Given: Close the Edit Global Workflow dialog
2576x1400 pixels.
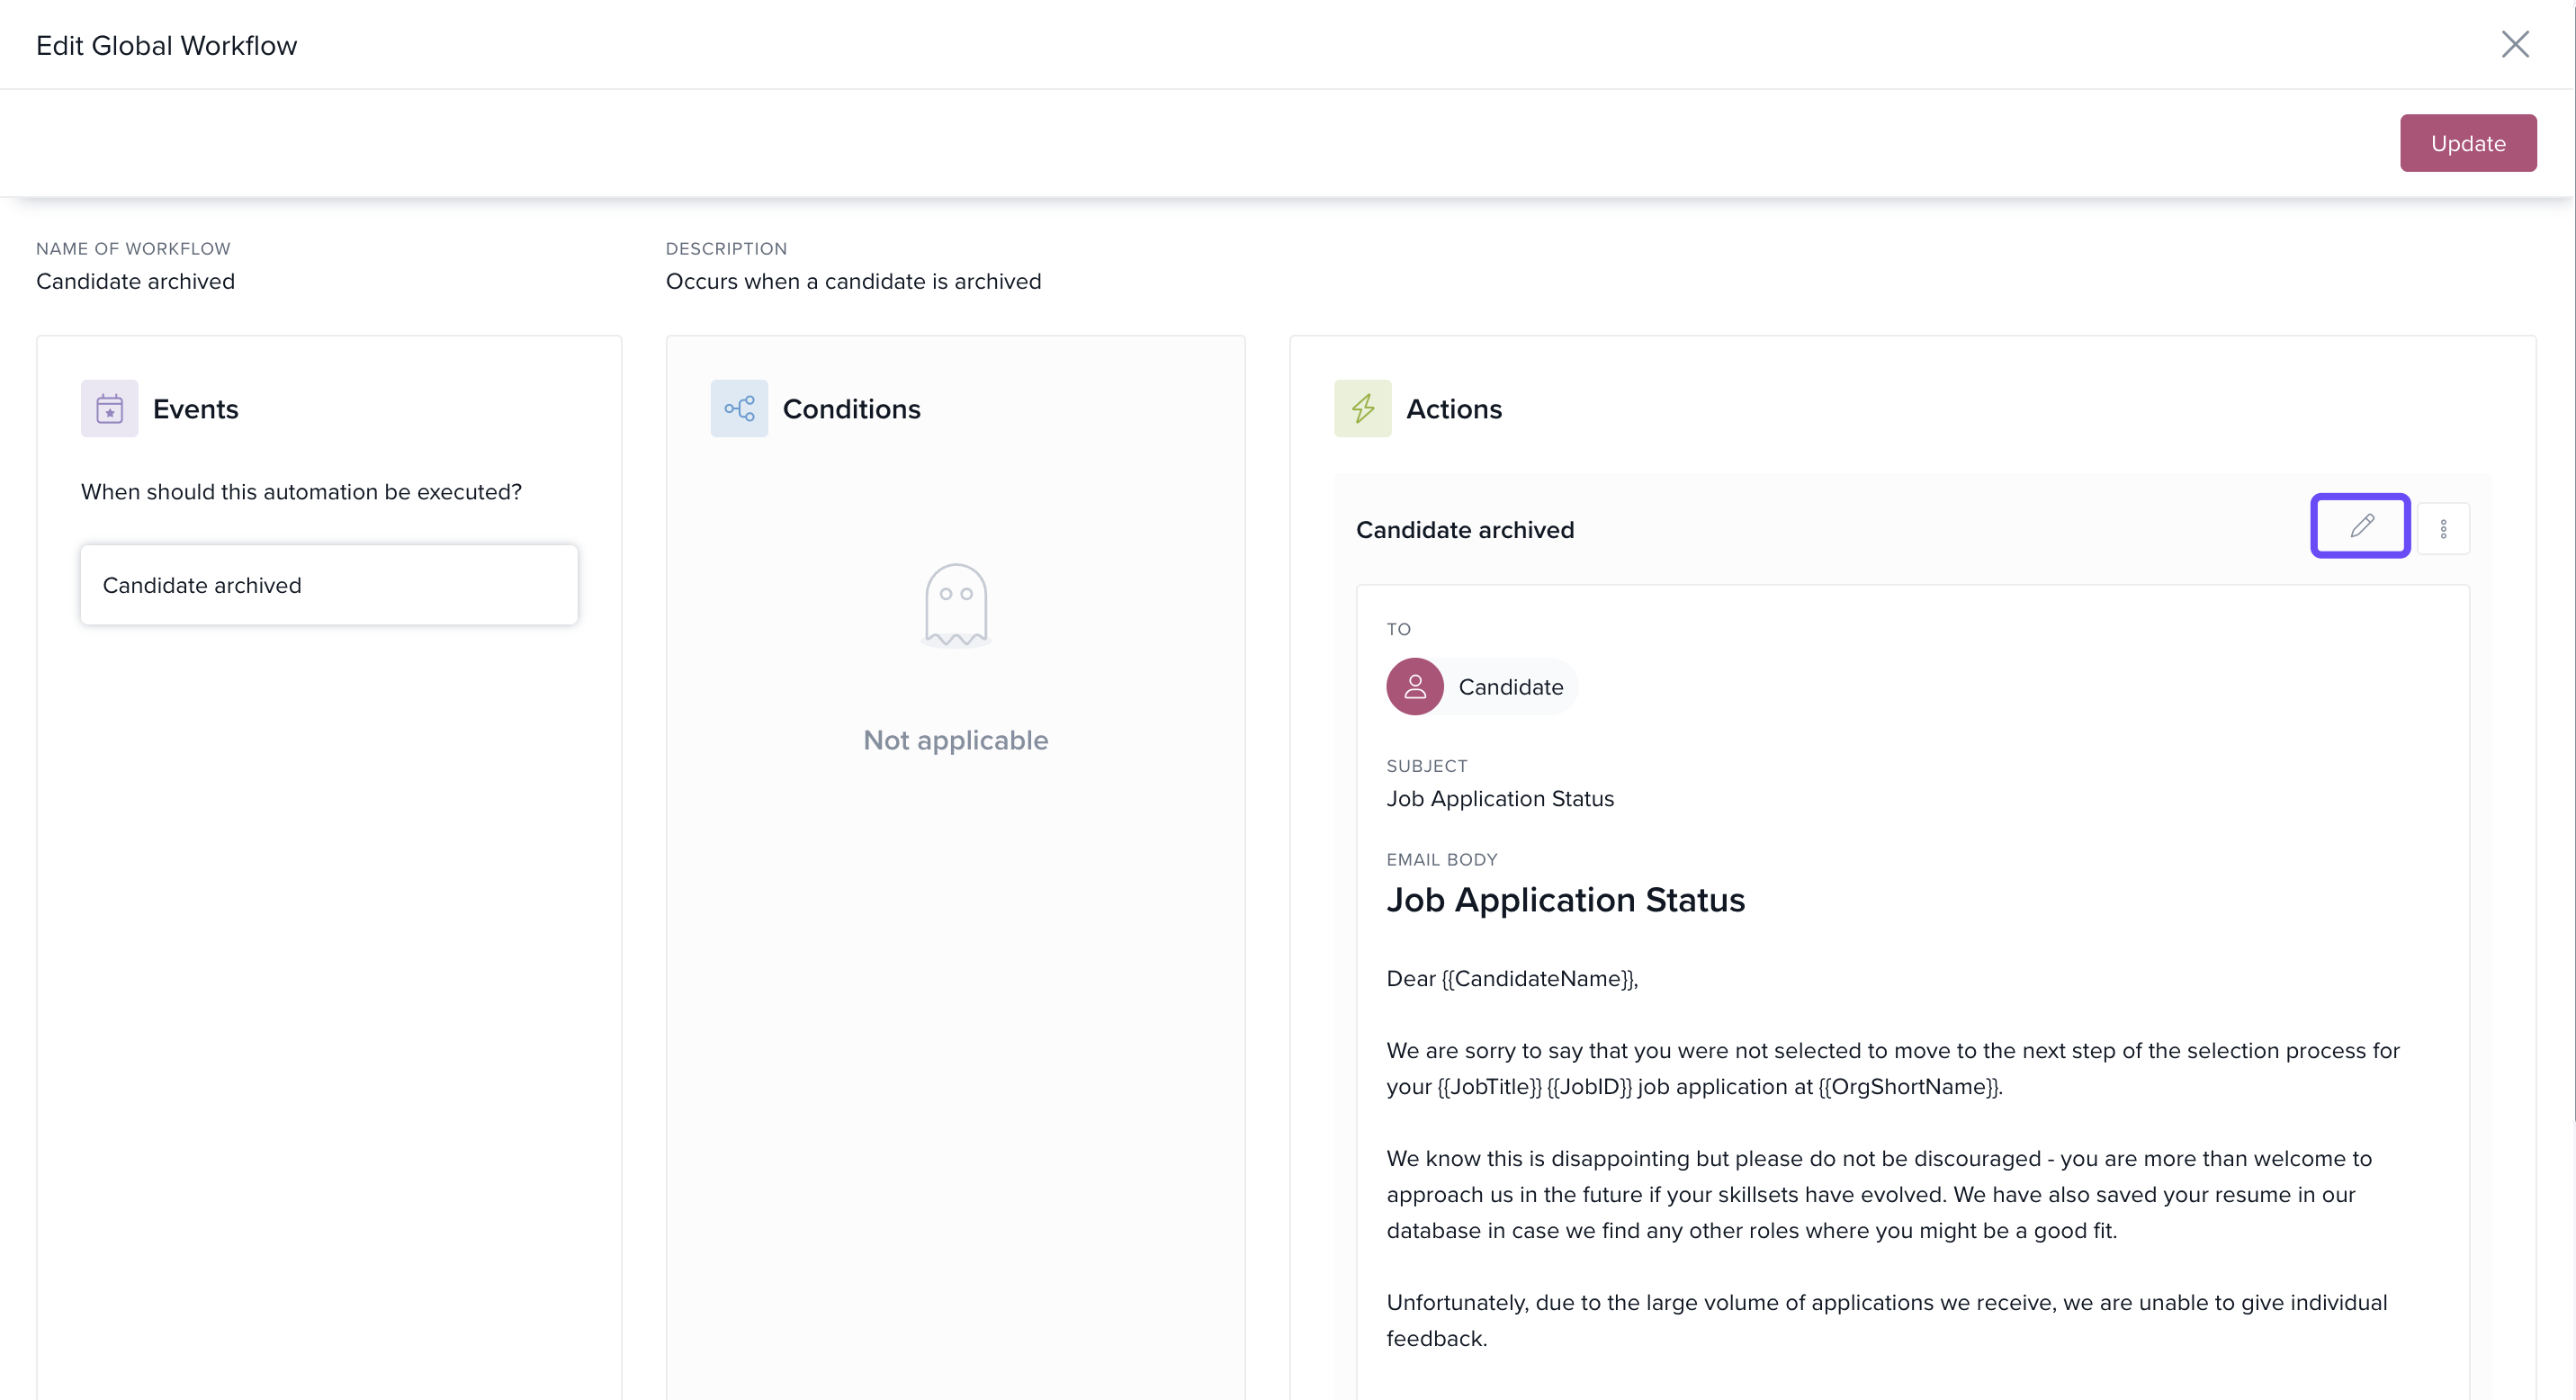Looking at the screenshot, I should pos(2514,44).
